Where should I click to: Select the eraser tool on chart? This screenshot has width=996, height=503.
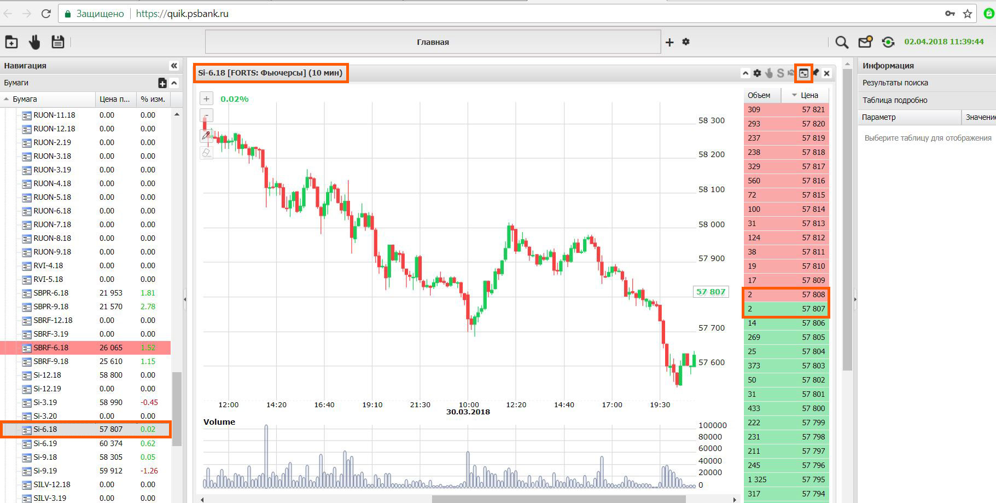206,153
